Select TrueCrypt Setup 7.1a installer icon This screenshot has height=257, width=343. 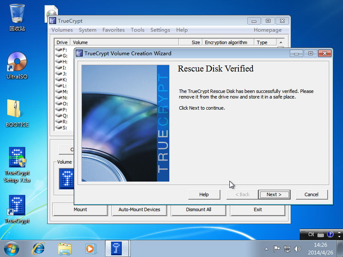pos(17,165)
